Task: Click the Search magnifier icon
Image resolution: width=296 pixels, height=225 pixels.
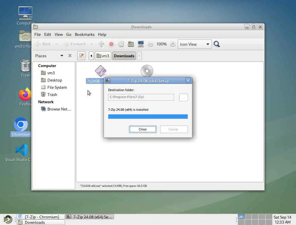Action: pyautogui.click(x=217, y=44)
